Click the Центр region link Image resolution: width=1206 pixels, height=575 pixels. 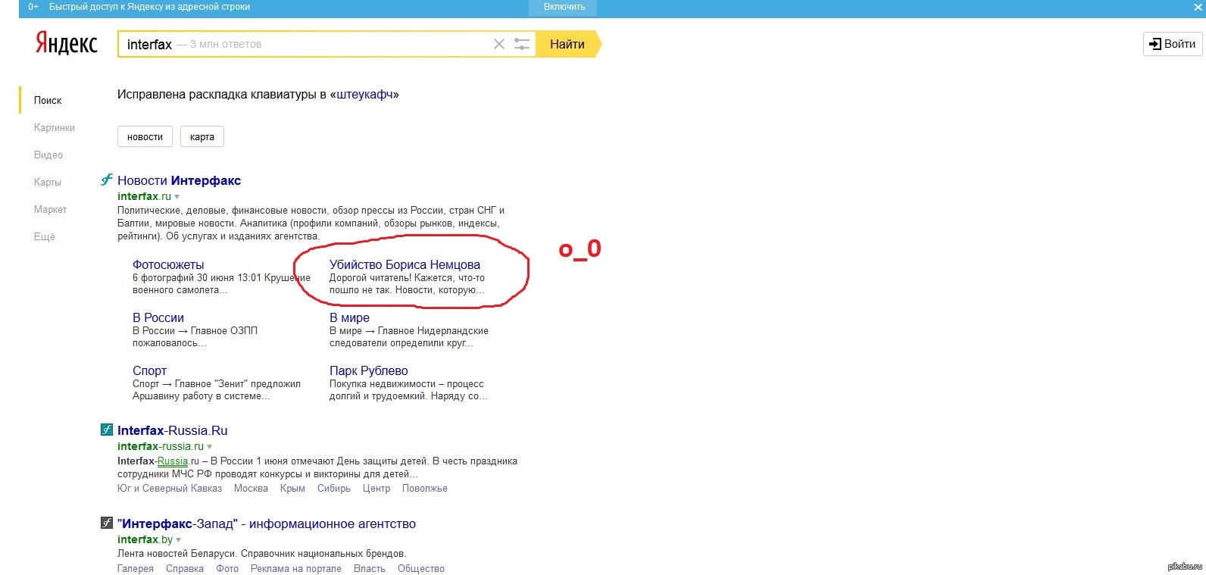(376, 488)
